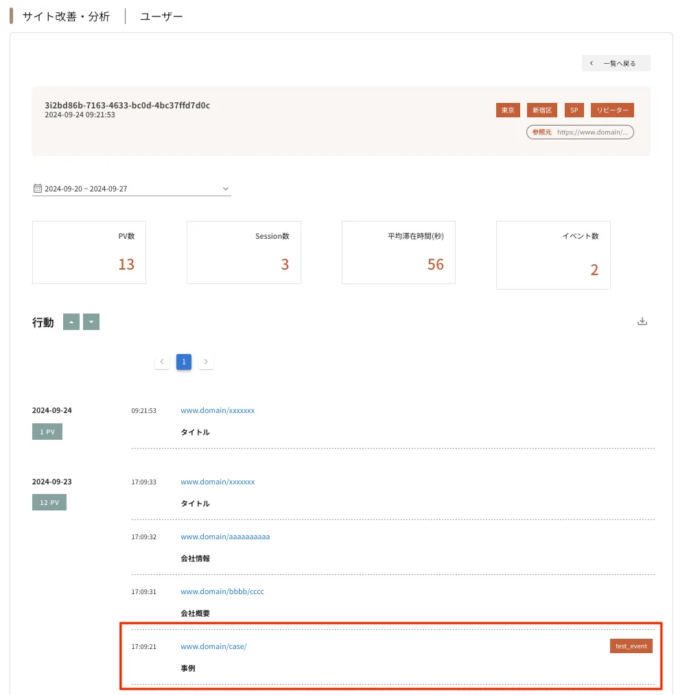
Task: Open the www.domain/aaaaaaaaaa link
Action: point(225,537)
